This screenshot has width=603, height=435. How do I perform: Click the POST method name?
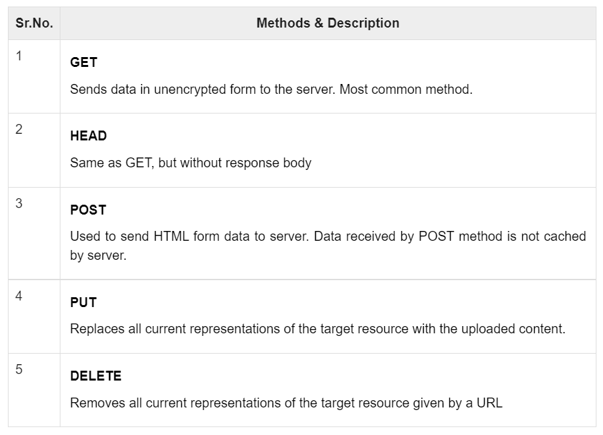coord(88,210)
